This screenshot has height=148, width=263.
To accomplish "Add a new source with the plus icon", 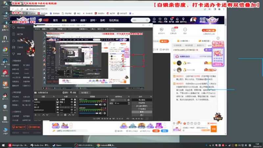I will [58, 115].
